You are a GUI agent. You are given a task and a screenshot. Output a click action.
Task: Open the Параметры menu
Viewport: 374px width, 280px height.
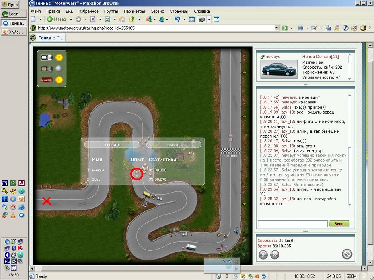(x=134, y=11)
